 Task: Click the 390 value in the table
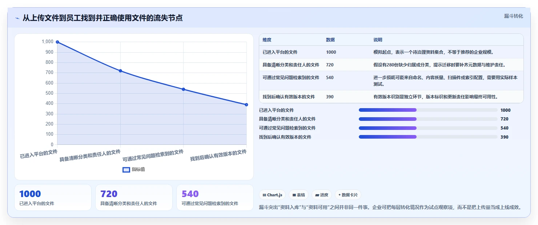pyautogui.click(x=330, y=97)
